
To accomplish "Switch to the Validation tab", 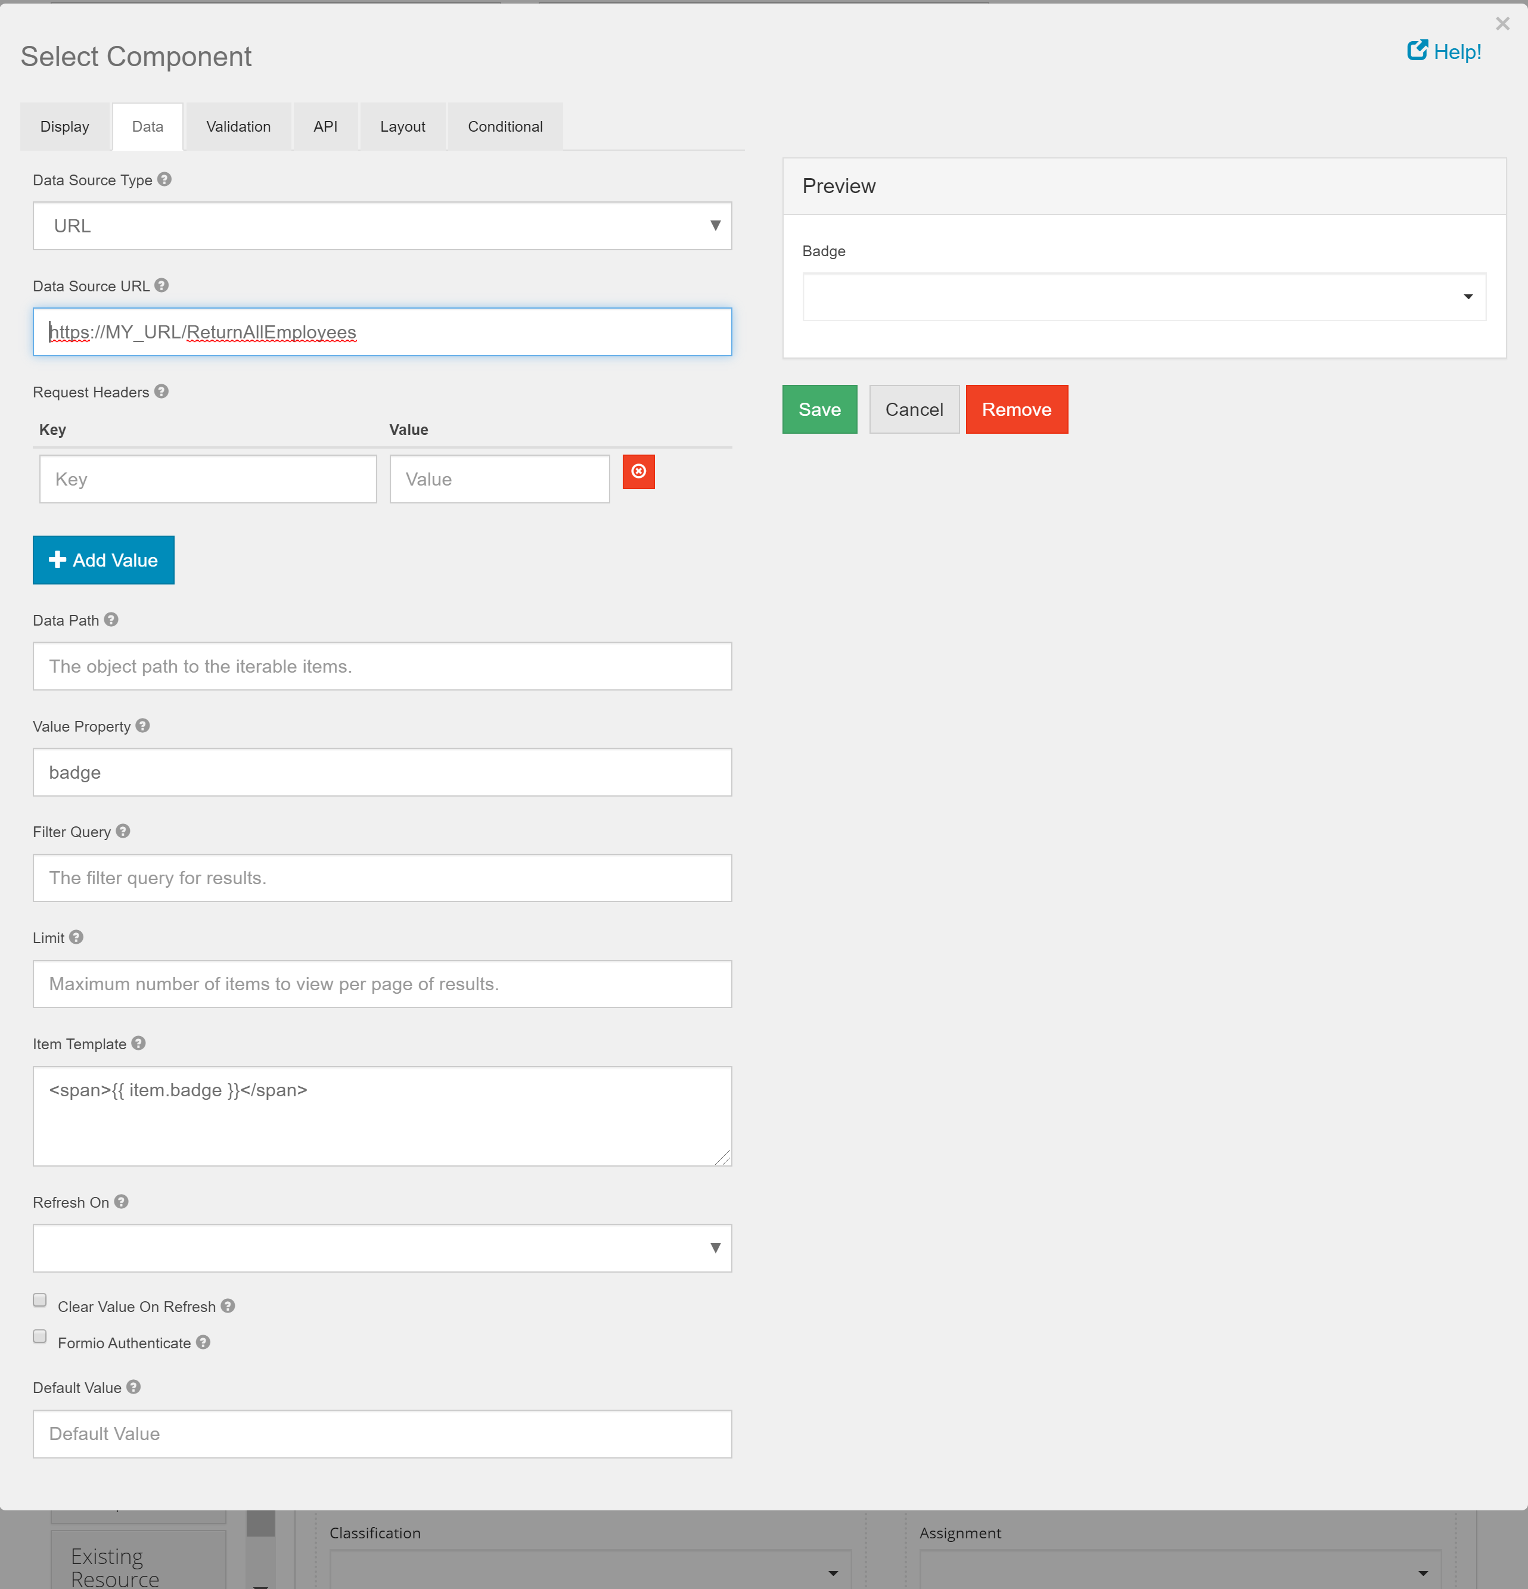I will tap(238, 126).
